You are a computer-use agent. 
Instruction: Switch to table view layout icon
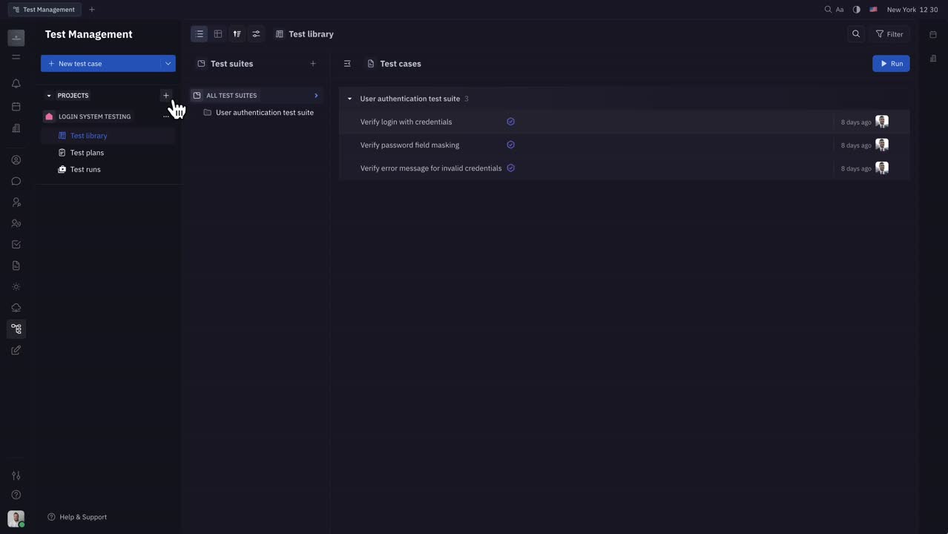click(218, 34)
